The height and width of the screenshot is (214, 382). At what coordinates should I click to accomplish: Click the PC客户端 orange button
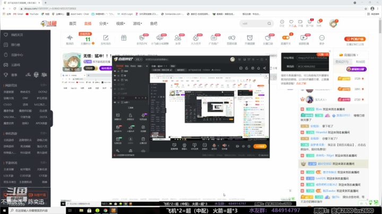(355, 39)
